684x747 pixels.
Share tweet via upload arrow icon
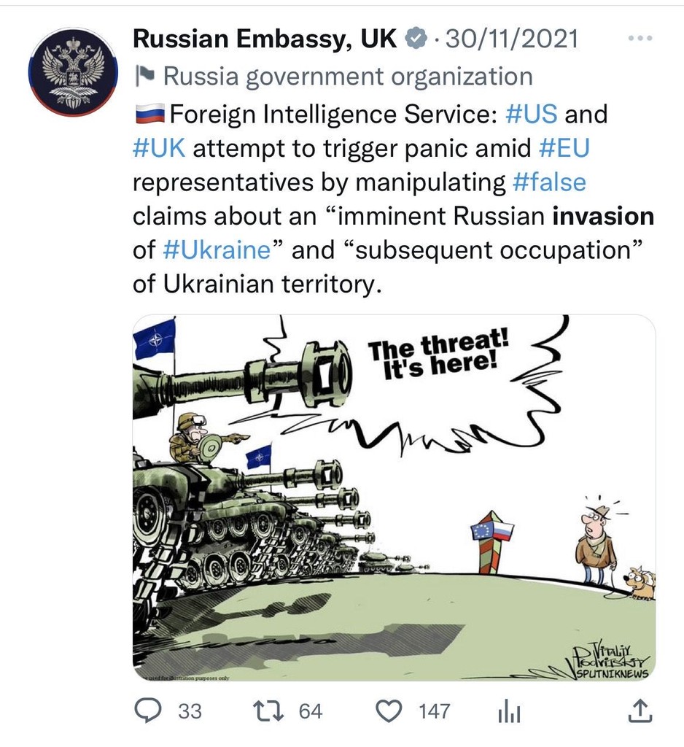tap(640, 711)
